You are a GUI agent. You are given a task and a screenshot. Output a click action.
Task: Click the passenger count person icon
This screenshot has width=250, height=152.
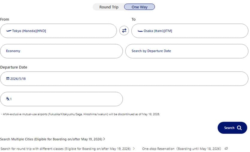coord(8,99)
